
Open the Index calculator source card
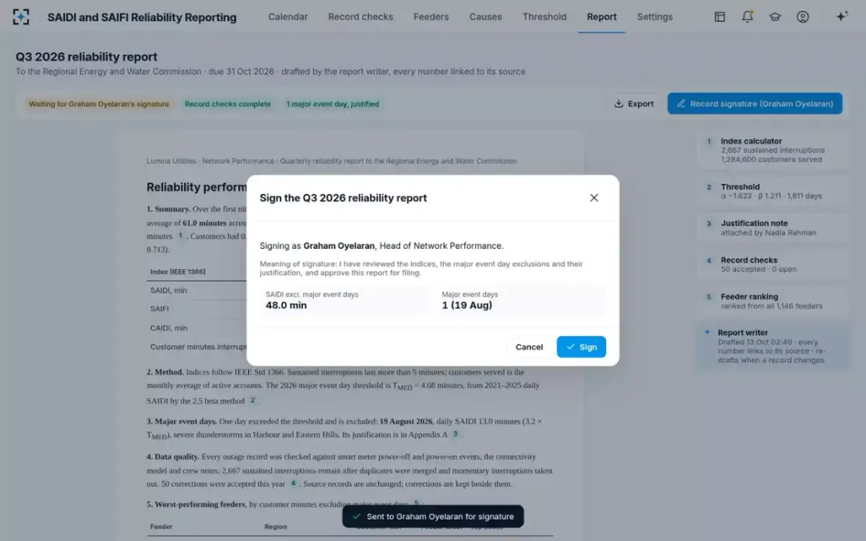[x=774, y=150]
